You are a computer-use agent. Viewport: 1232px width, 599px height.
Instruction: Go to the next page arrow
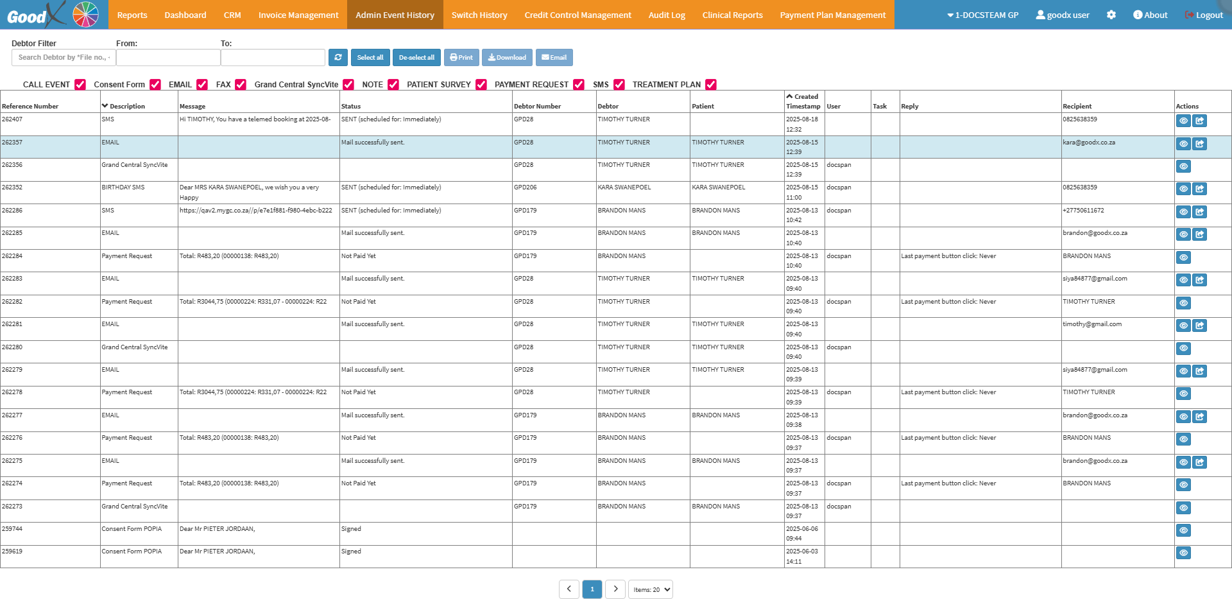[615, 589]
